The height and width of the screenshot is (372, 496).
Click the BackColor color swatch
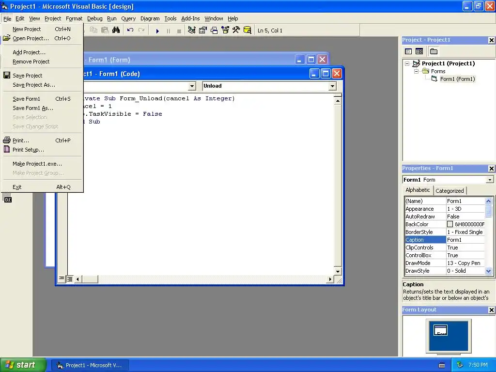pyautogui.click(x=450, y=224)
